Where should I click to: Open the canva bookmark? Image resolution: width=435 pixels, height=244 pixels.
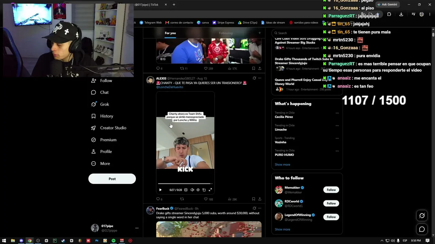tap(203, 23)
